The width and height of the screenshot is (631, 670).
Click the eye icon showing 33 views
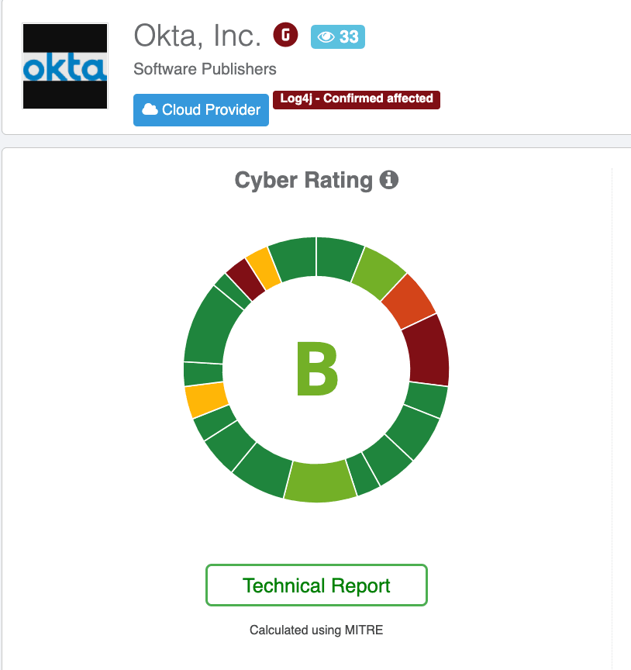point(326,36)
